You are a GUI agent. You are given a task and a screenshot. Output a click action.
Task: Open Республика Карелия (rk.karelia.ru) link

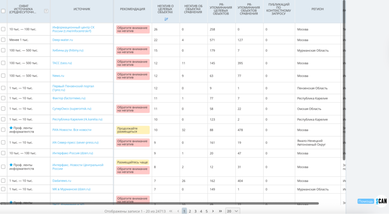coord(77,119)
